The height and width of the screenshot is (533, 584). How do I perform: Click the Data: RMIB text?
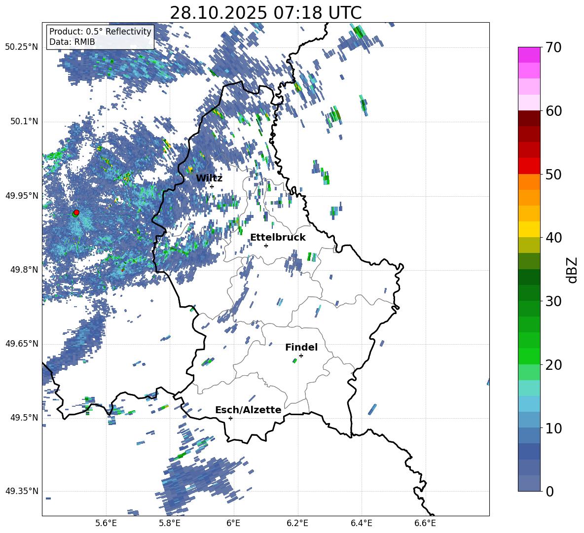(72, 42)
